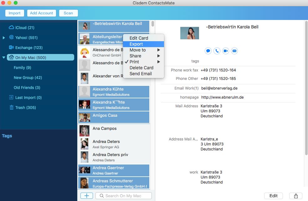
Task: Click the email beil@ebnerverlag.de
Action: (219, 88)
